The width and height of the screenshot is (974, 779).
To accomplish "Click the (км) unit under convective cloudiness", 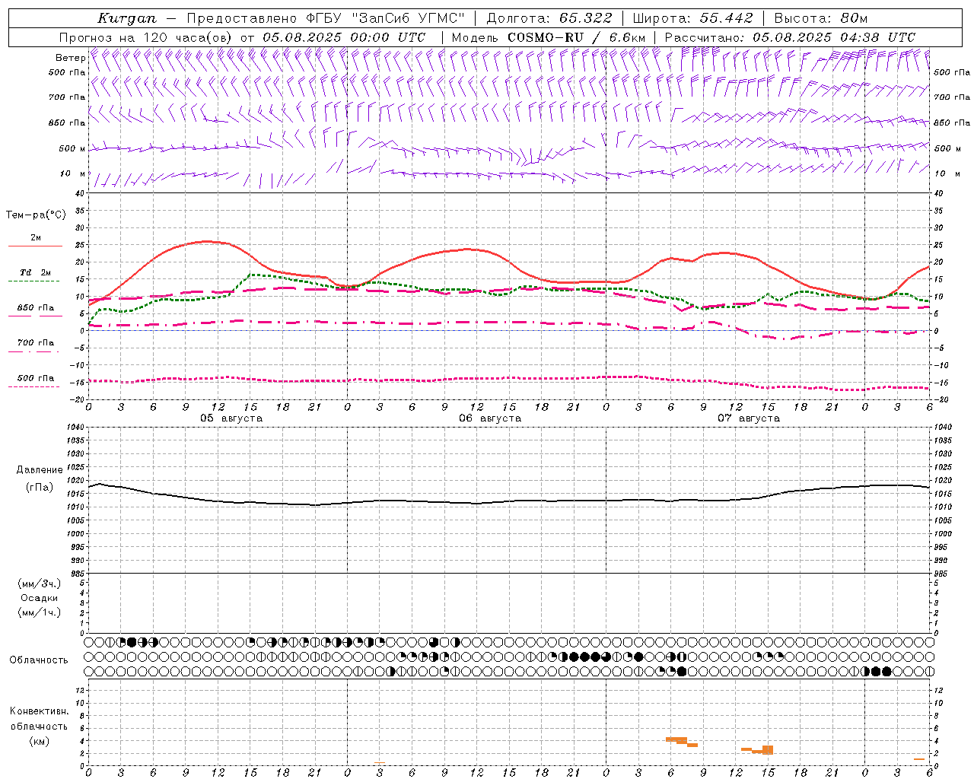I will click(40, 741).
